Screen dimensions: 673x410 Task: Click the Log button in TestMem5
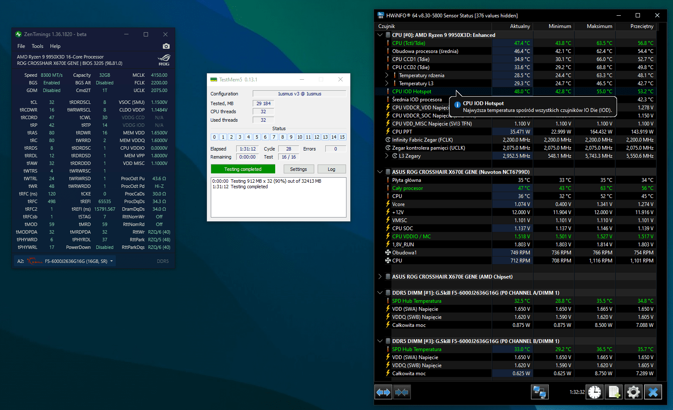coord(331,169)
